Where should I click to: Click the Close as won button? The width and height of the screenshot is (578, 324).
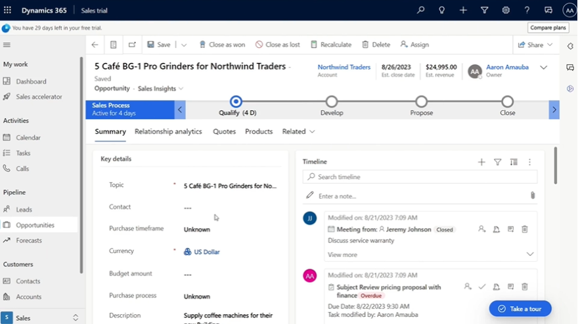click(x=221, y=45)
